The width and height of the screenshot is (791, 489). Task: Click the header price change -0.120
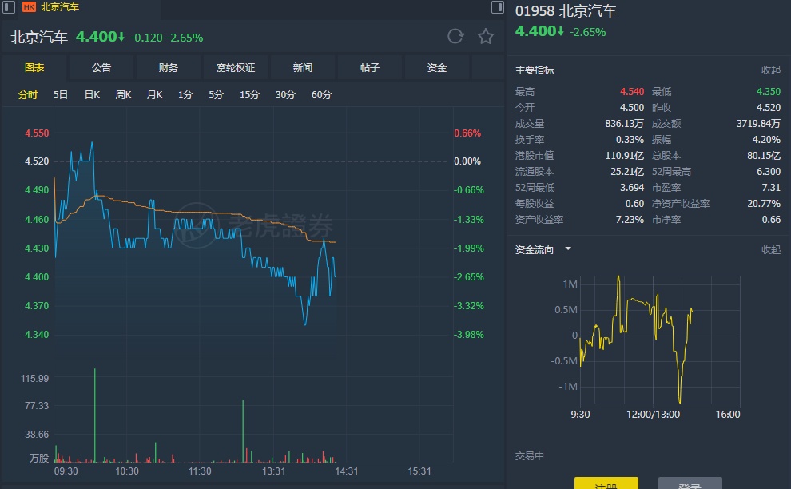146,38
